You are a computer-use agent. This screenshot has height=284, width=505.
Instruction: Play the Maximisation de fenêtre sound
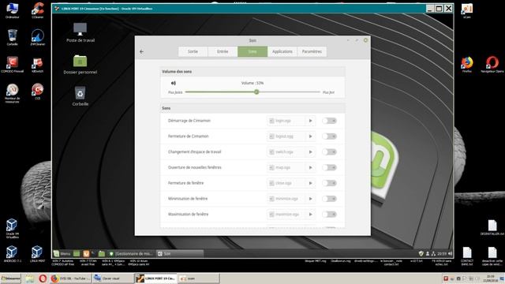click(x=310, y=215)
